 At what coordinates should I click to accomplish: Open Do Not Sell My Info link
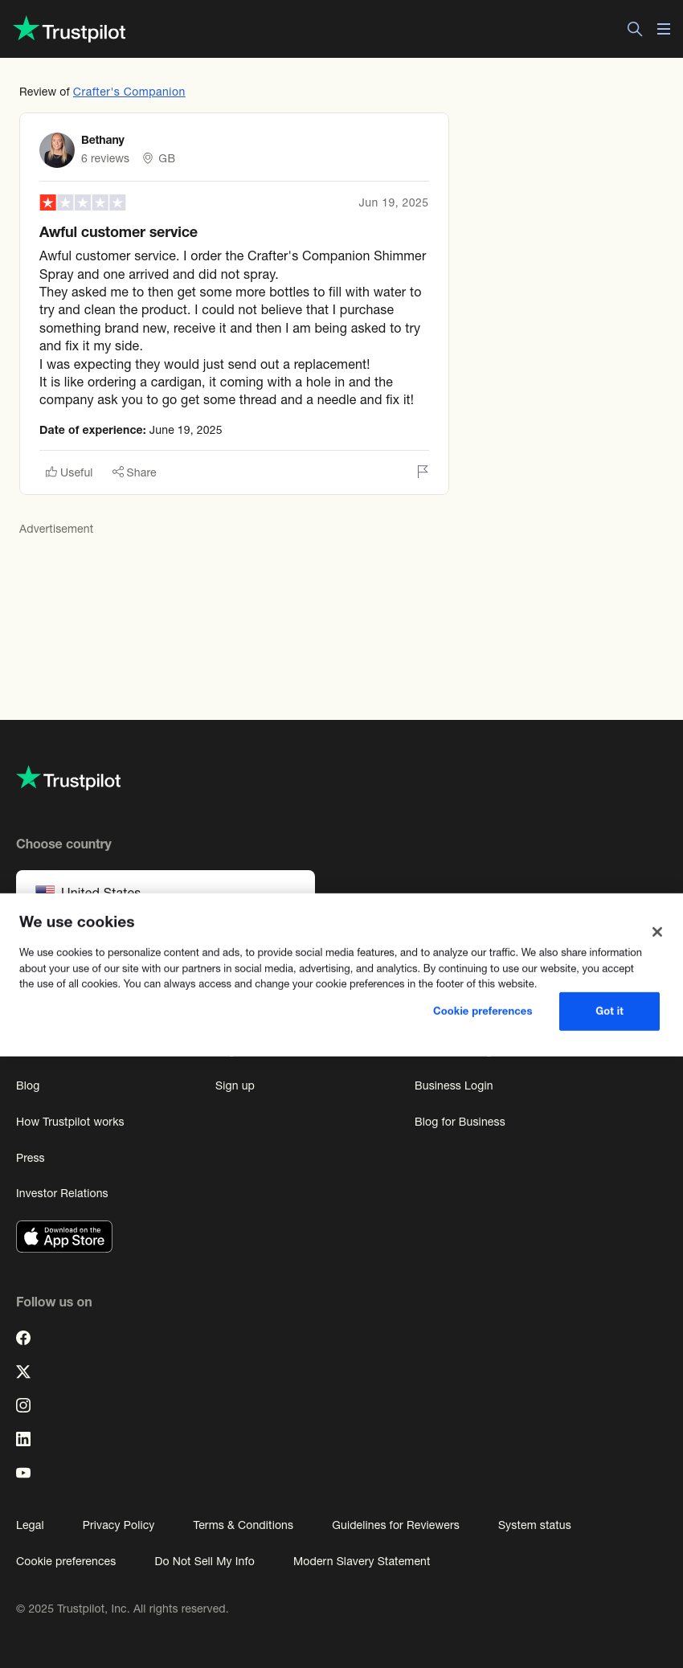204,1561
